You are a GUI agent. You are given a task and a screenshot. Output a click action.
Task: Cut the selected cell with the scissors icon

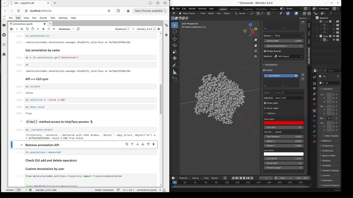coord(22,29)
